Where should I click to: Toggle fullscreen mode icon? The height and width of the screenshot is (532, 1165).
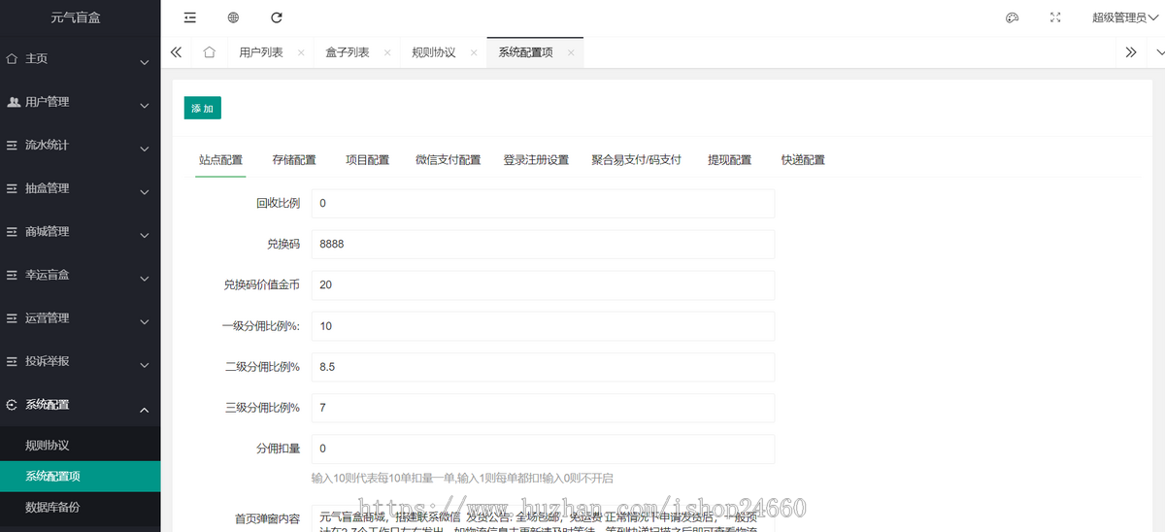click(x=1055, y=17)
